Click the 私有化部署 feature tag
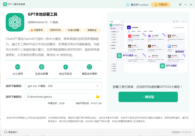The height and width of the screenshot is (136, 195). (x=73, y=30)
